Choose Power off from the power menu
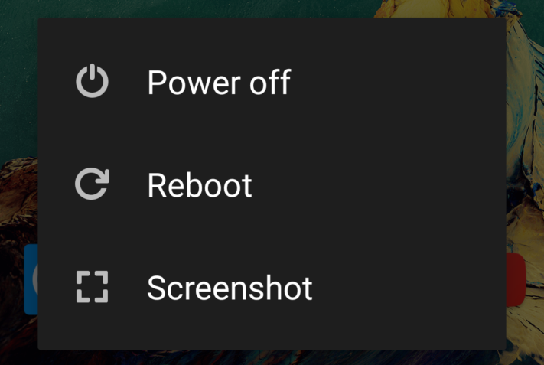Screen dimensions: 544x365 point(272,82)
